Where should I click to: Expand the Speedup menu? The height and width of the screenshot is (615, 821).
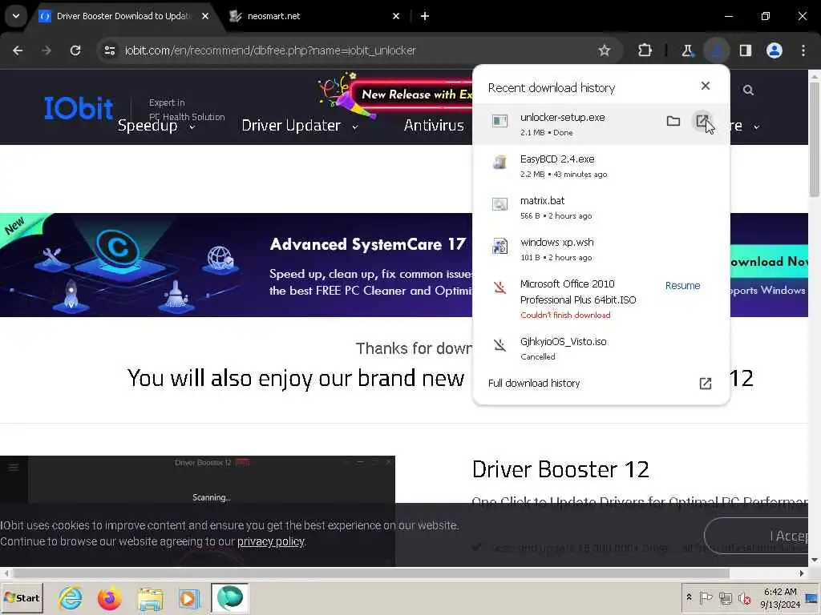[156, 126]
